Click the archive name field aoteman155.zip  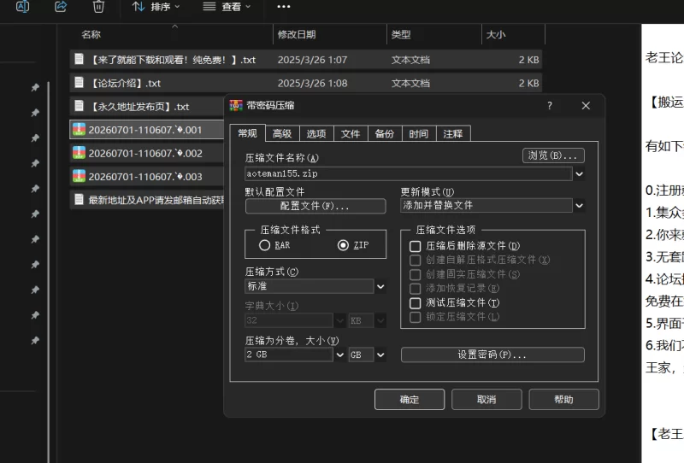pos(409,173)
